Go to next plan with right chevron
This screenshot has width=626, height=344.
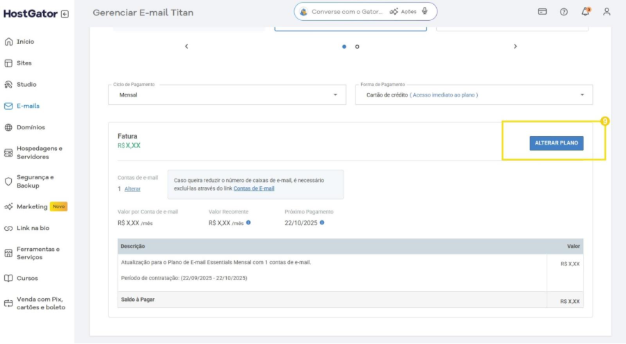point(515,47)
